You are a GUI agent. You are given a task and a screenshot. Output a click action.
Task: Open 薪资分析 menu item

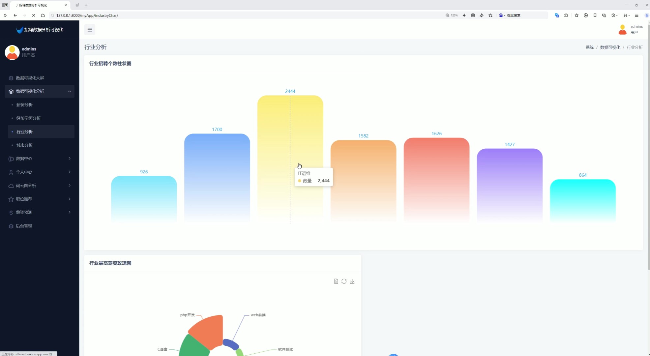24,105
